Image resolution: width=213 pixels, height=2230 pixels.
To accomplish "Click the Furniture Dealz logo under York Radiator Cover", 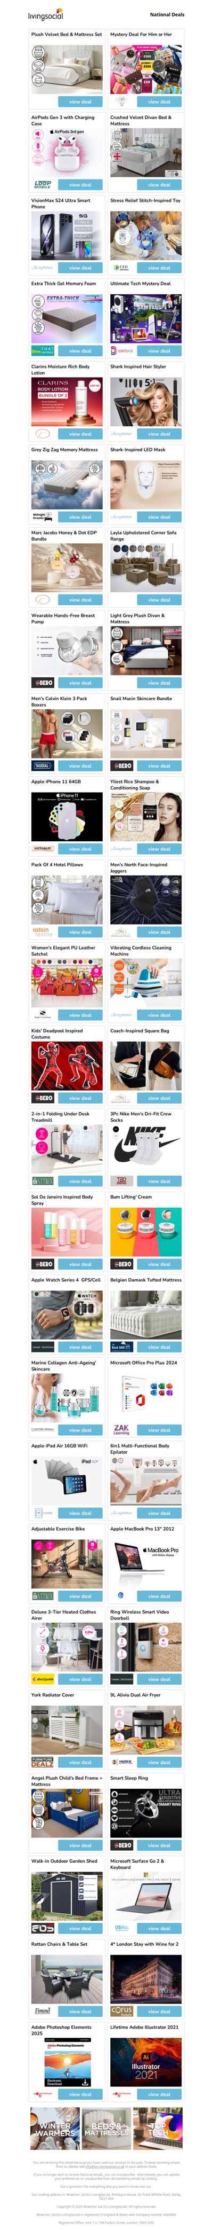I will click(x=42, y=1763).
